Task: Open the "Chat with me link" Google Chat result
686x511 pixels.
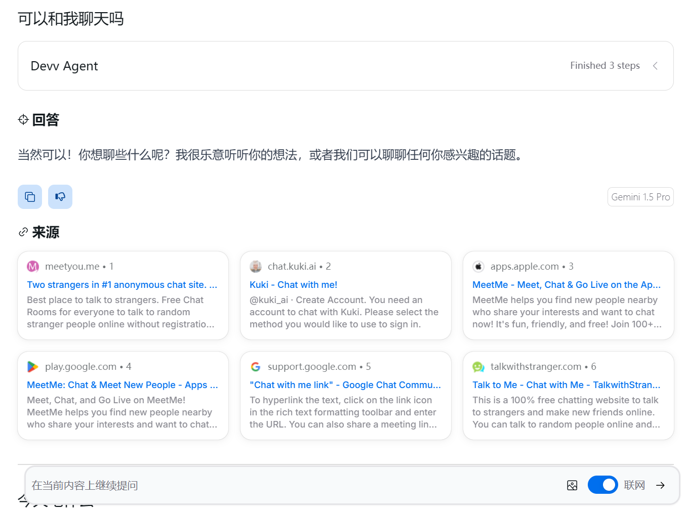Action: click(345, 385)
